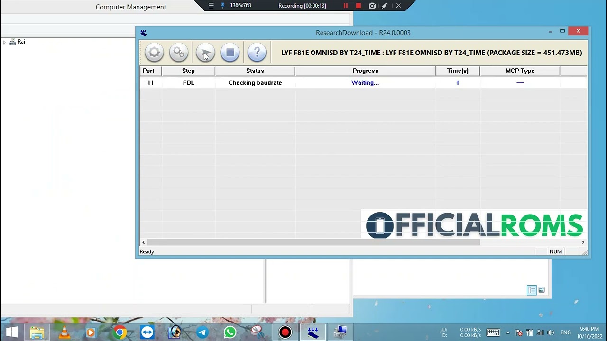Close the recorder toolbar

click(398, 6)
